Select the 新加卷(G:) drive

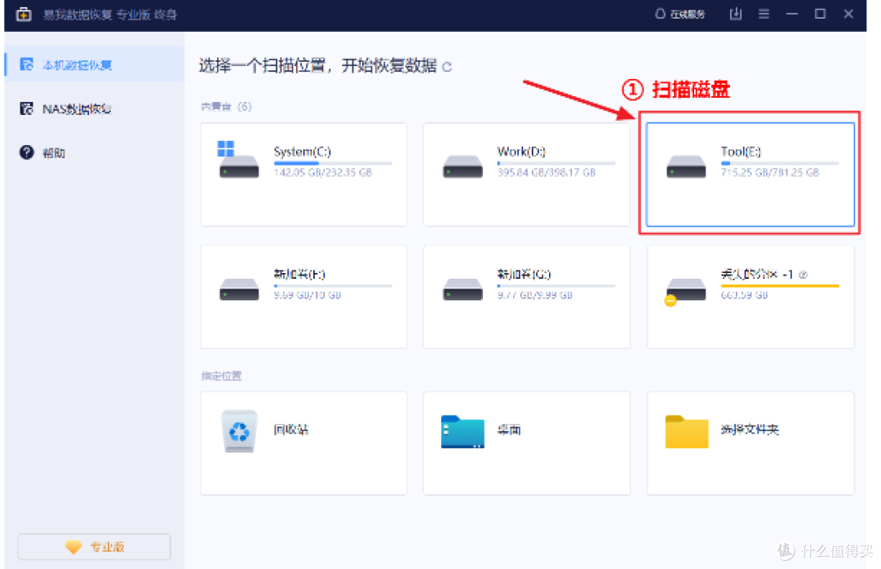coord(526,297)
